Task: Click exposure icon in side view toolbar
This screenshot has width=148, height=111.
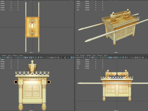Action: [x=143, y=58]
